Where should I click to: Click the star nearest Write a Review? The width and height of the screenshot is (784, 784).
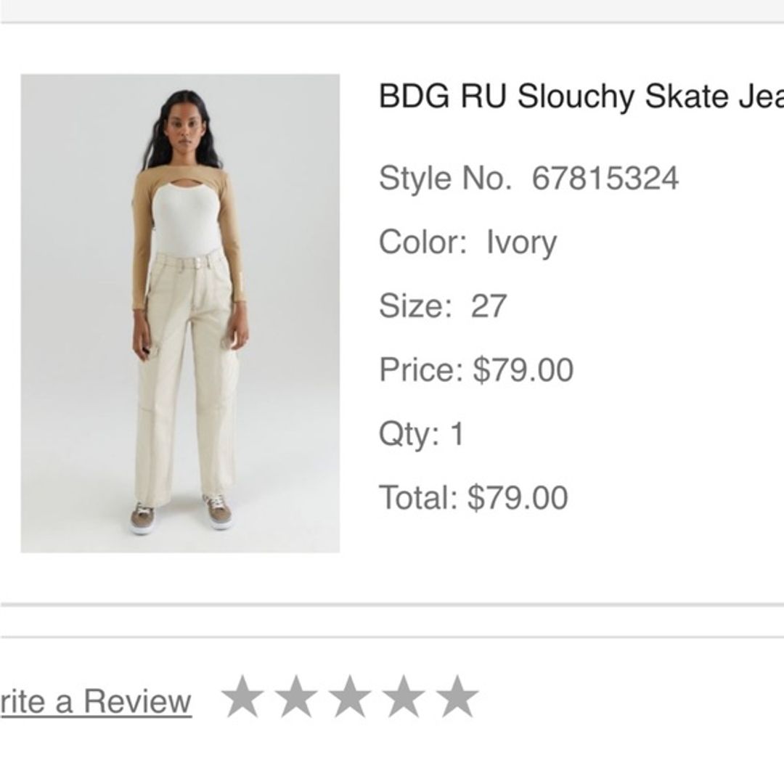243,697
